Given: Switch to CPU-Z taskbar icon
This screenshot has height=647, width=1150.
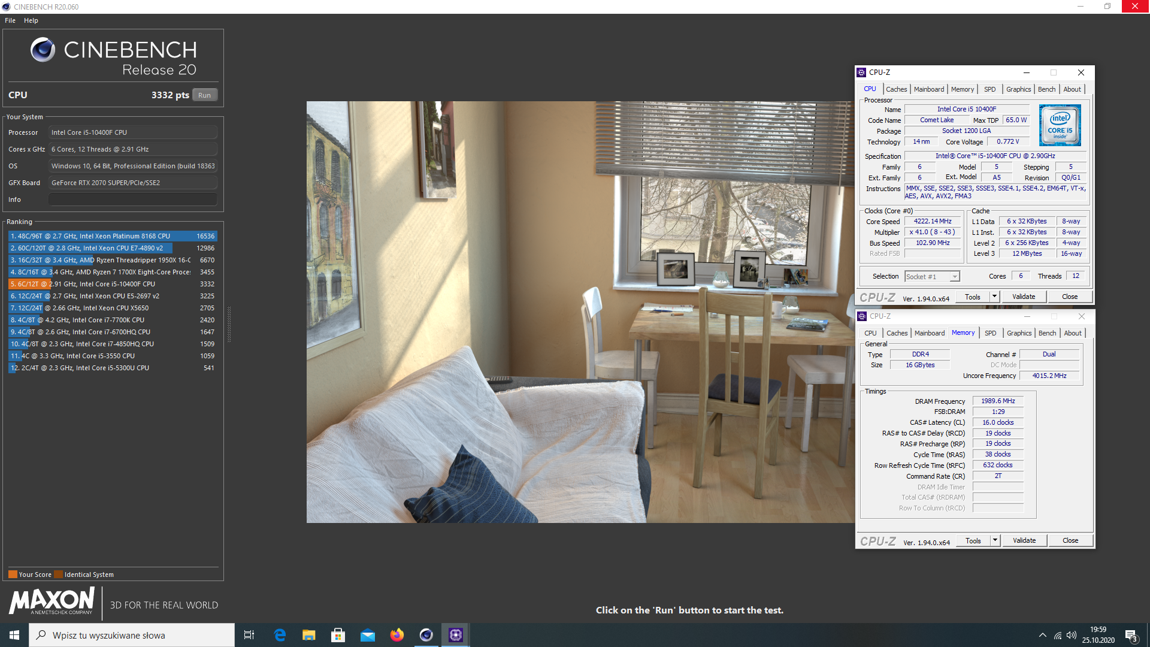Looking at the screenshot, I should tap(456, 635).
